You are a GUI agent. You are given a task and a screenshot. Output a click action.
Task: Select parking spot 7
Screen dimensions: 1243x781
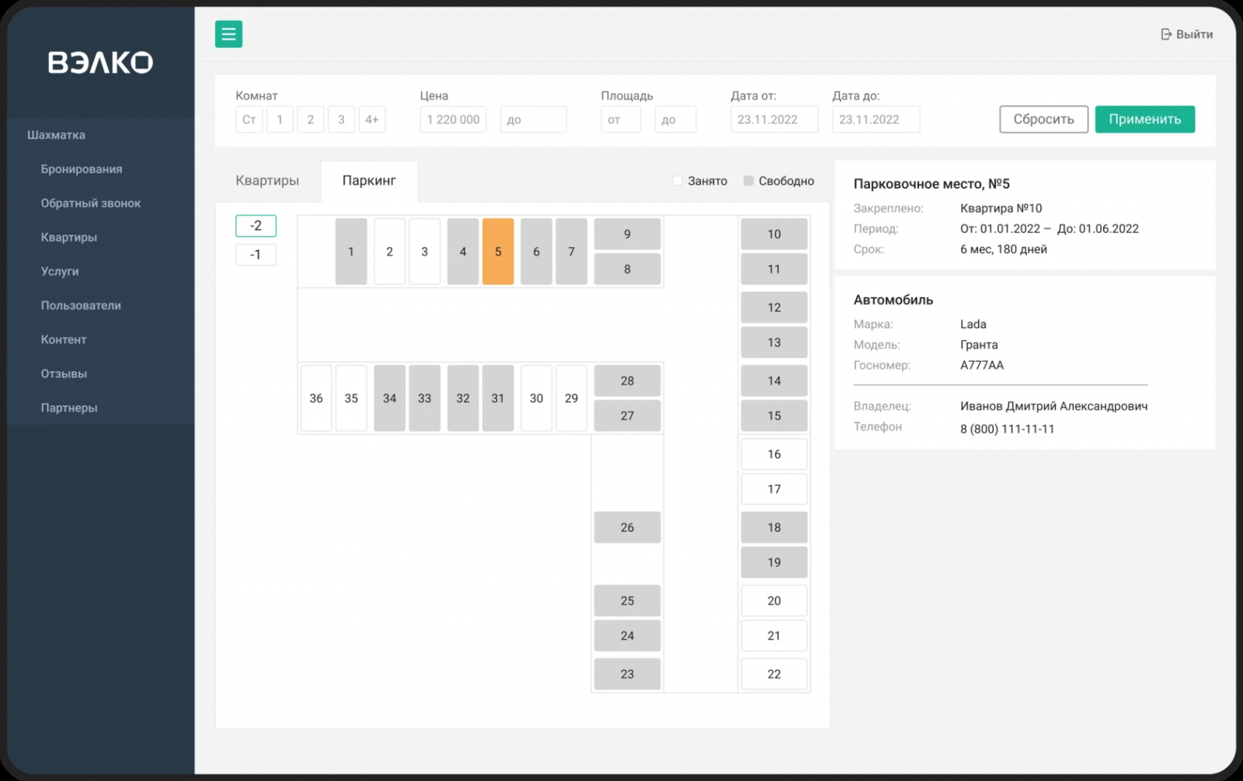(x=572, y=252)
